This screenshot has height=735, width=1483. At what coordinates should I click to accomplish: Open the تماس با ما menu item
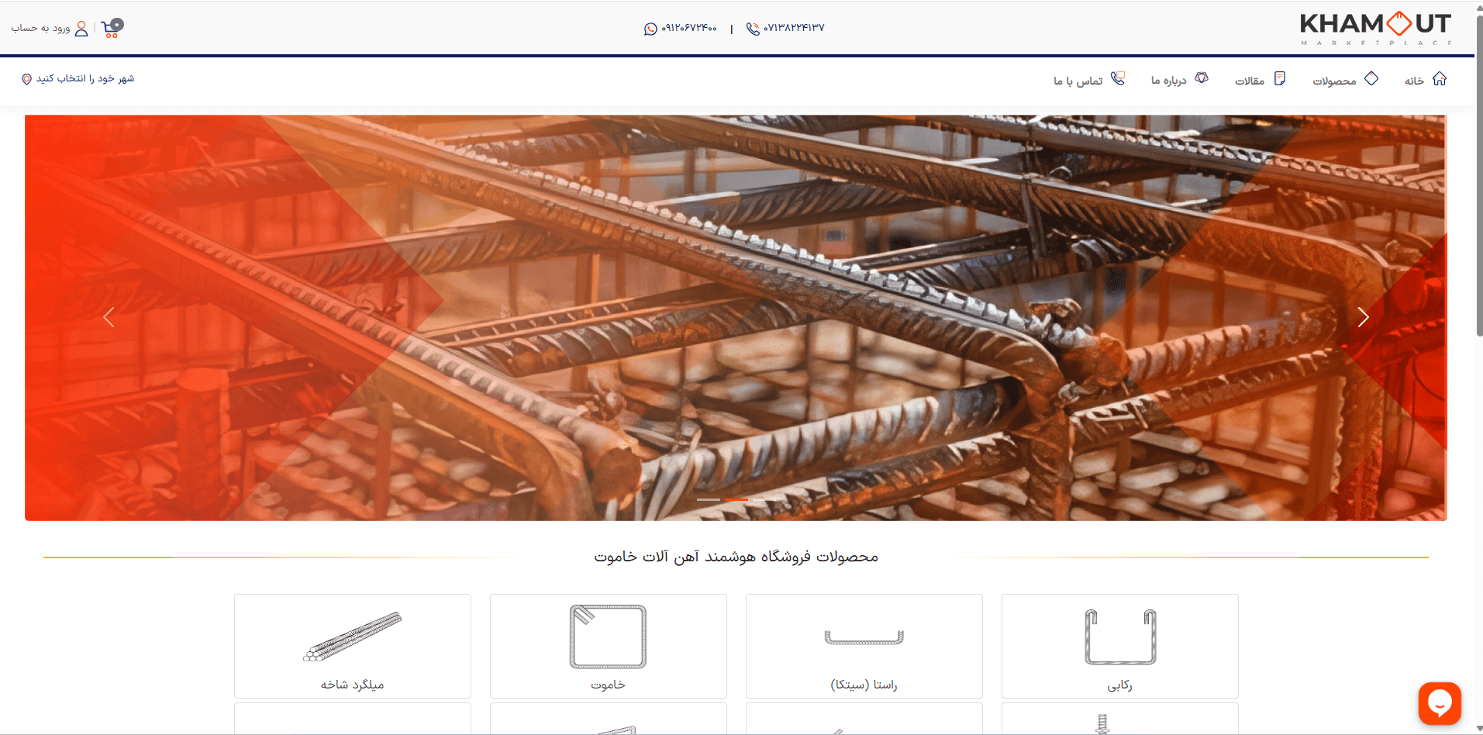[1078, 81]
